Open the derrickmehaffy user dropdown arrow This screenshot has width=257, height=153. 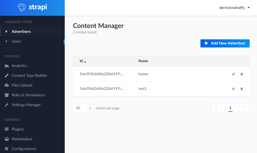249,8
